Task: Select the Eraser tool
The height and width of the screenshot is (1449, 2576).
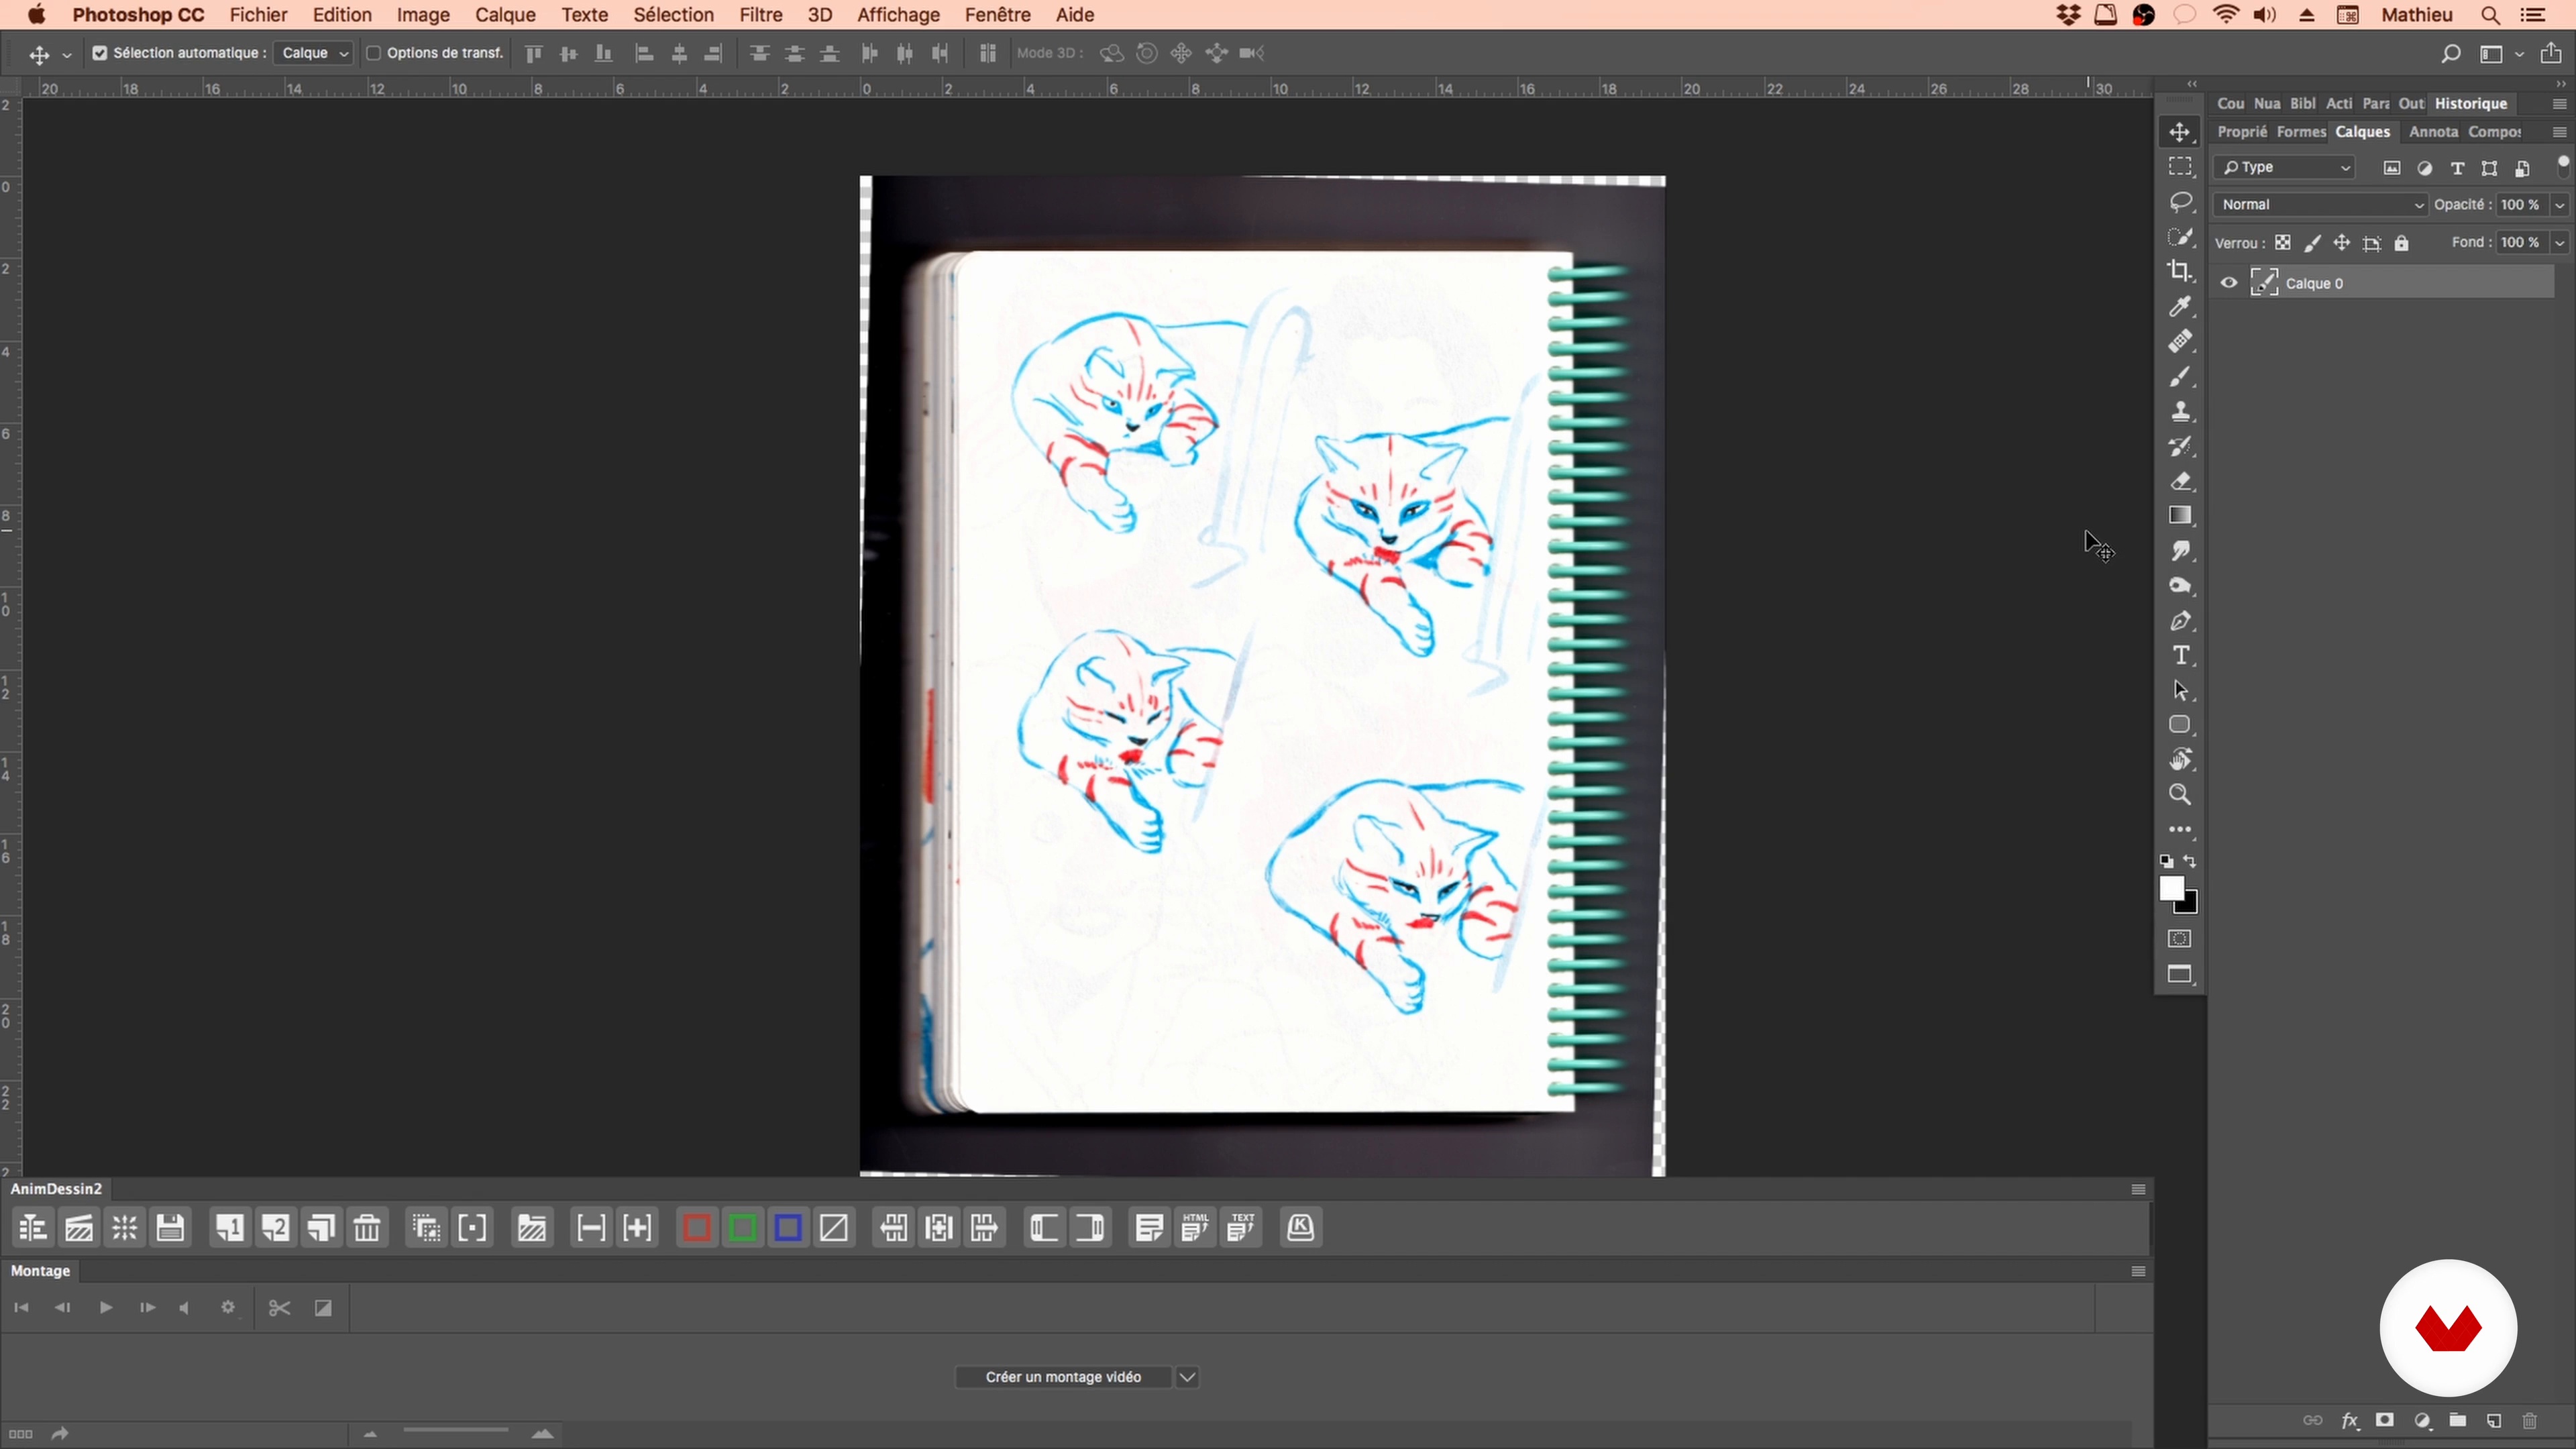Action: click(2180, 481)
